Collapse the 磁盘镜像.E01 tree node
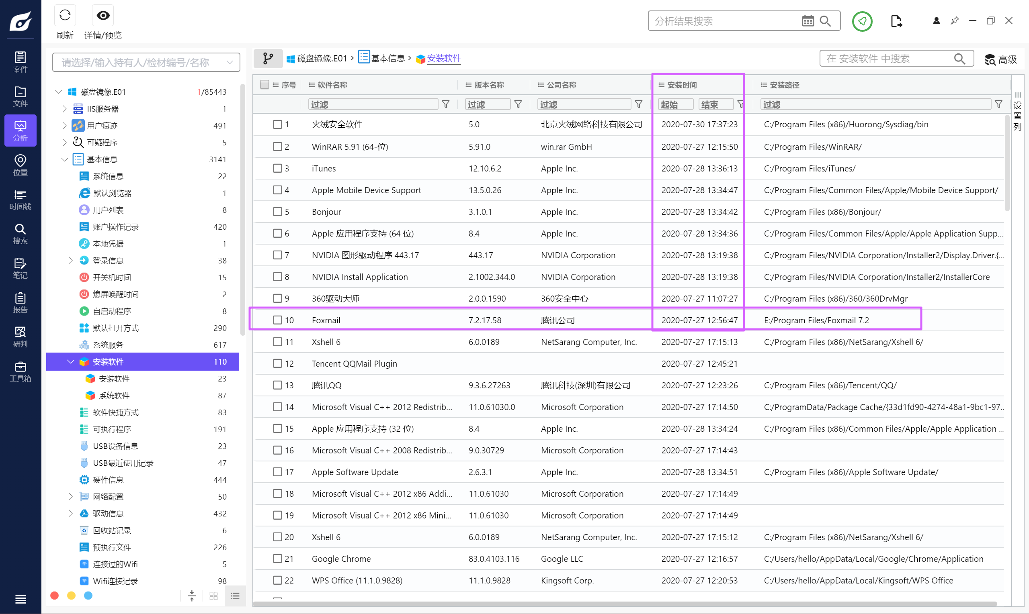 tap(58, 92)
